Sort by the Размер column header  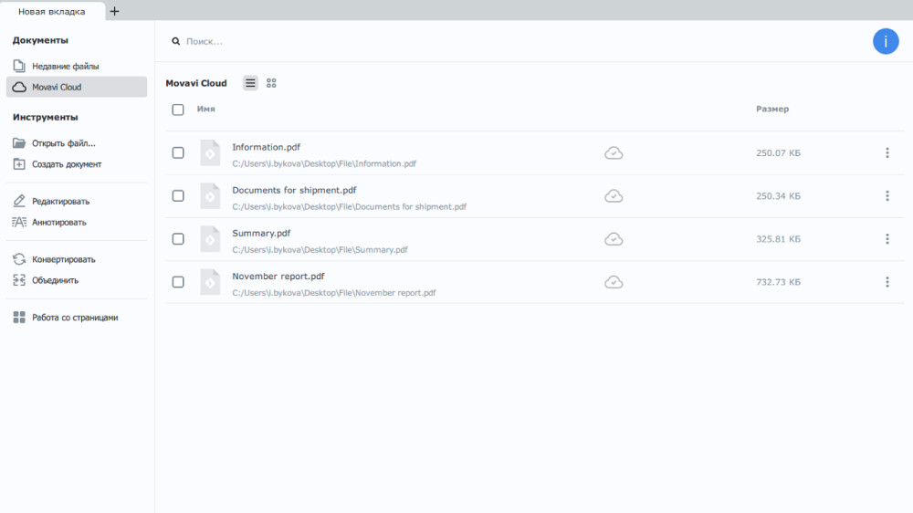[x=772, y=109]
